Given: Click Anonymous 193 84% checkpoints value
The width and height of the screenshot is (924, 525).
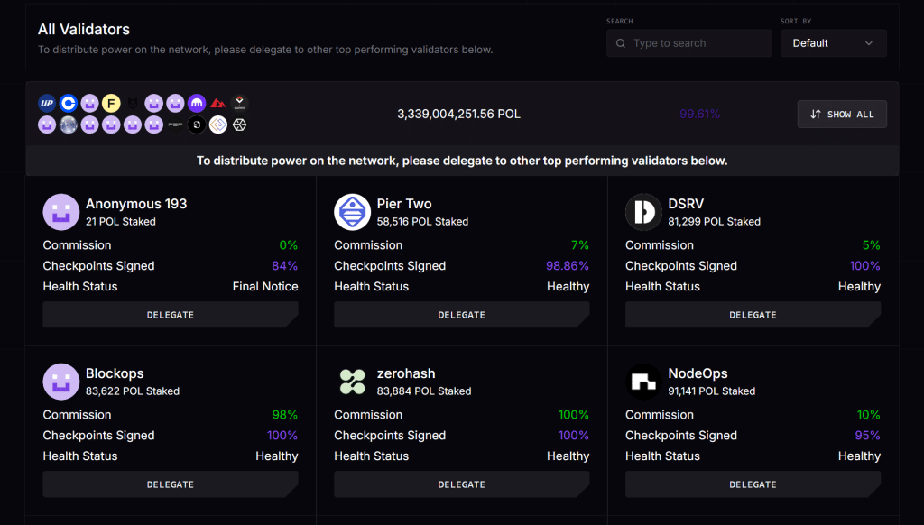Looking at the screenshot, I should click(x=284, y=266).
